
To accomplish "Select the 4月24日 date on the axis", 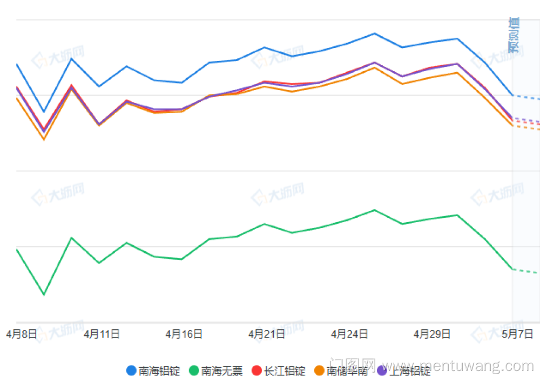I will 349,334.
